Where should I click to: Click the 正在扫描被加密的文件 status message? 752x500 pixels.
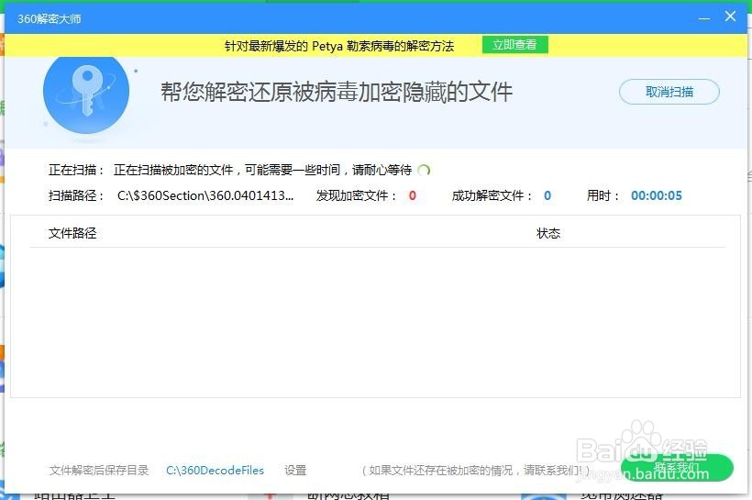pyautogui.click(x=262, y=170)
